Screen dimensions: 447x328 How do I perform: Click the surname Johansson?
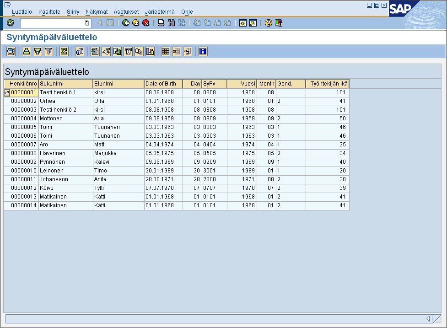tap(54, 179)
